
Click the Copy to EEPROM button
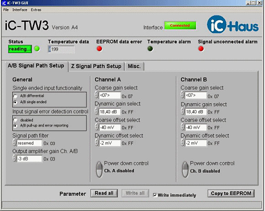[x=231, y=194]
